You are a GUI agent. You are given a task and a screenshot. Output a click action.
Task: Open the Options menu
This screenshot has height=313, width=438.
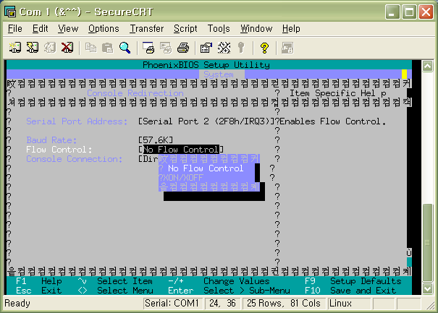104,29
